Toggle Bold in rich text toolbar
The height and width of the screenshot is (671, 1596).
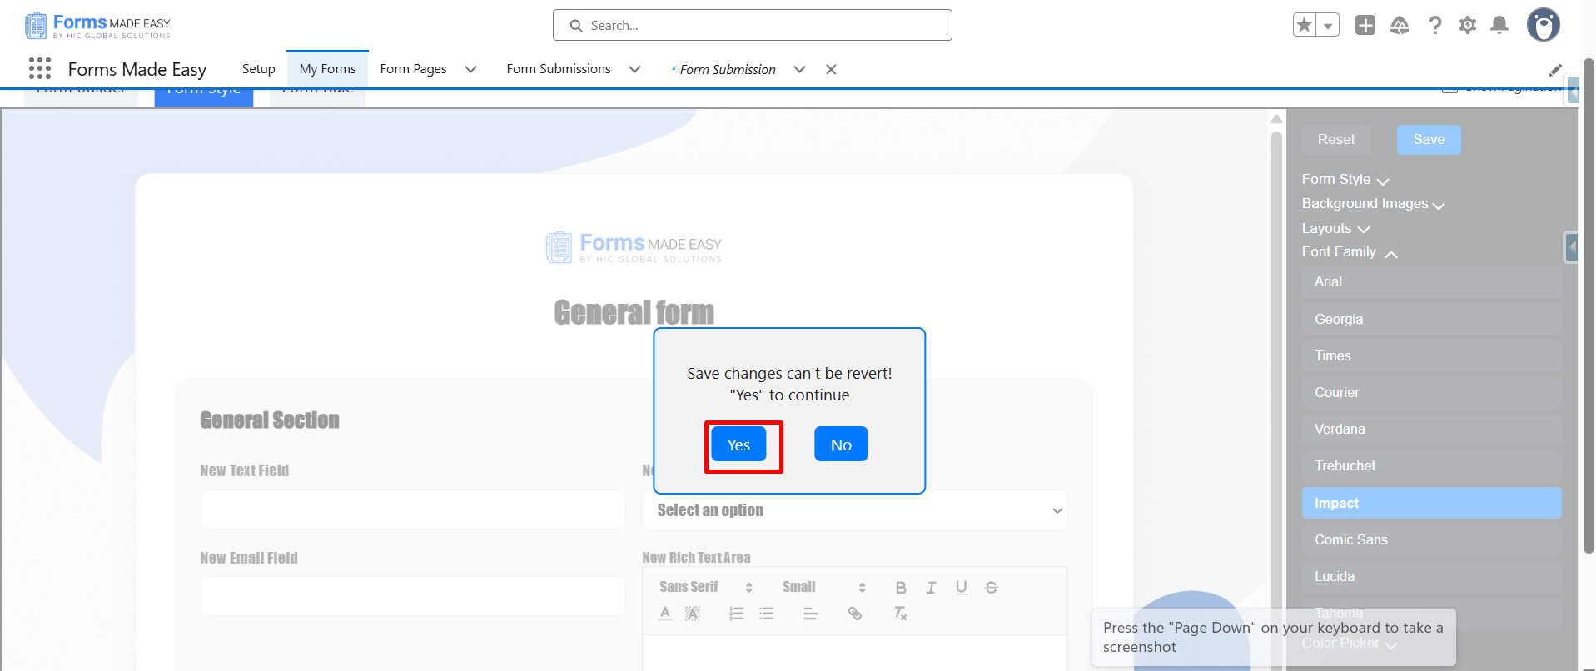(901, 588)
